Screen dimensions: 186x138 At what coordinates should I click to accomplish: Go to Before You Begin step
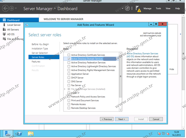[x=40, y=44]
